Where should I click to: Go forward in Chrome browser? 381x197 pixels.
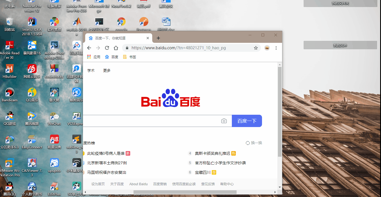tap(98, 48)
